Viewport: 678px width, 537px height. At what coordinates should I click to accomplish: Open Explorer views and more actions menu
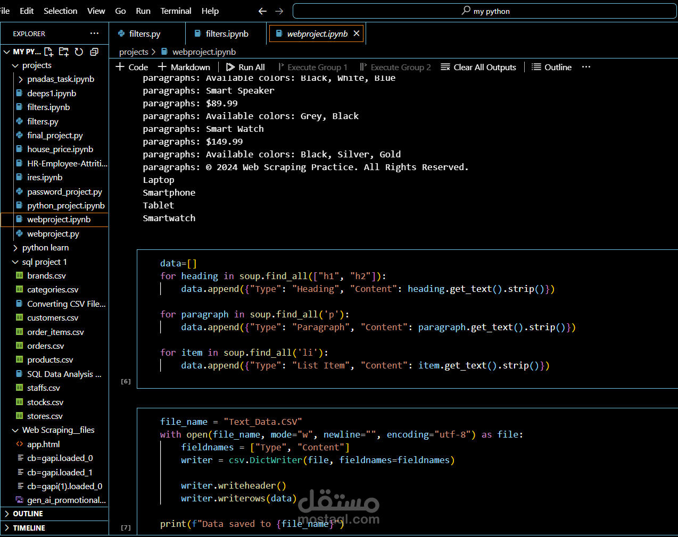[94, 33]
